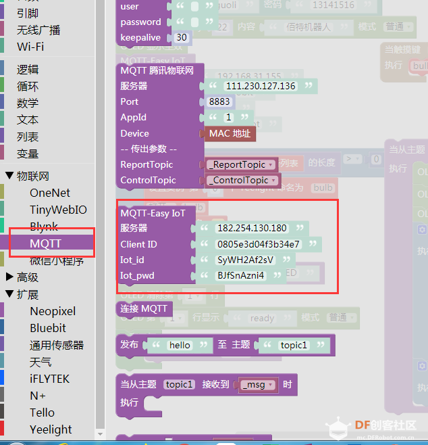The image size is (428, 445).
Task: Expand the 高级 category triangle
Action: tap(9, 277)
